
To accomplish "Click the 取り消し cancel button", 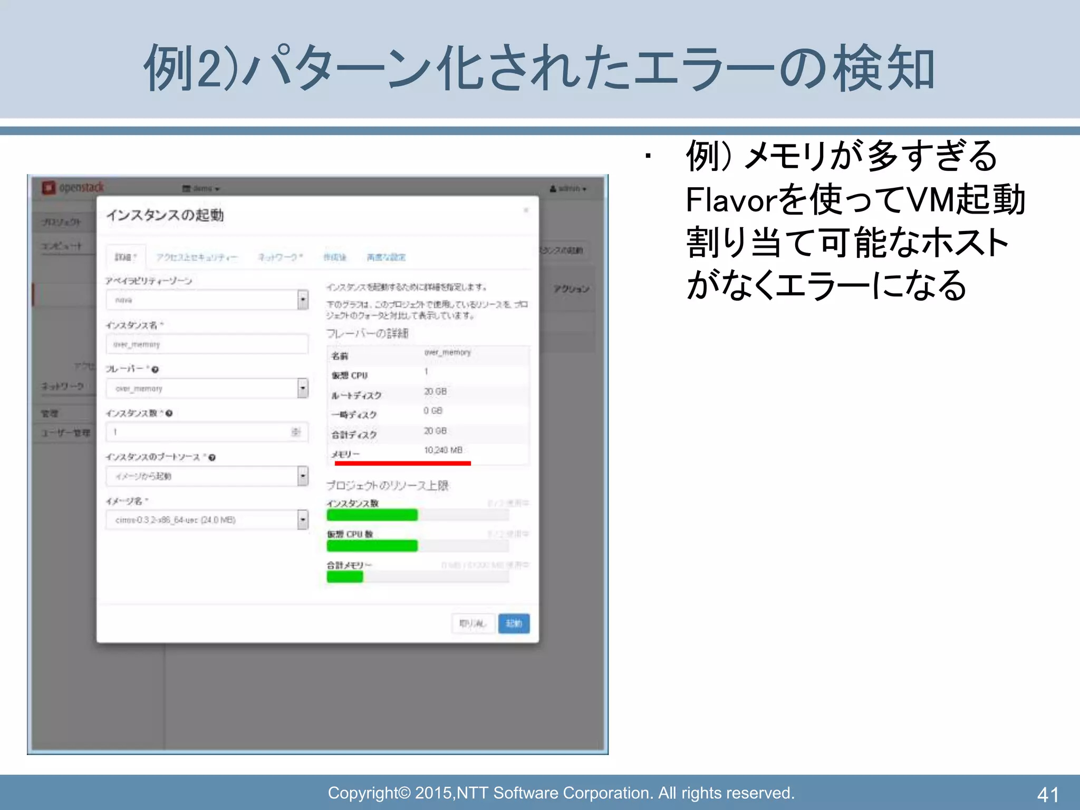I will pos(473,623).
